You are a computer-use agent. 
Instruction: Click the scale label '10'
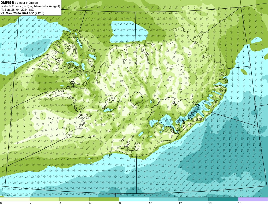(x=150, y=203)
